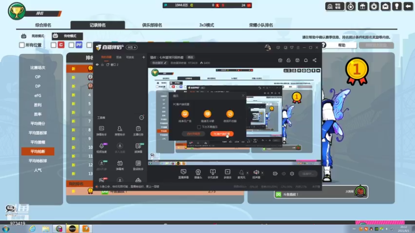
Task: Open the gift box icon in game toolbar
Action: (x=363, y=6)
